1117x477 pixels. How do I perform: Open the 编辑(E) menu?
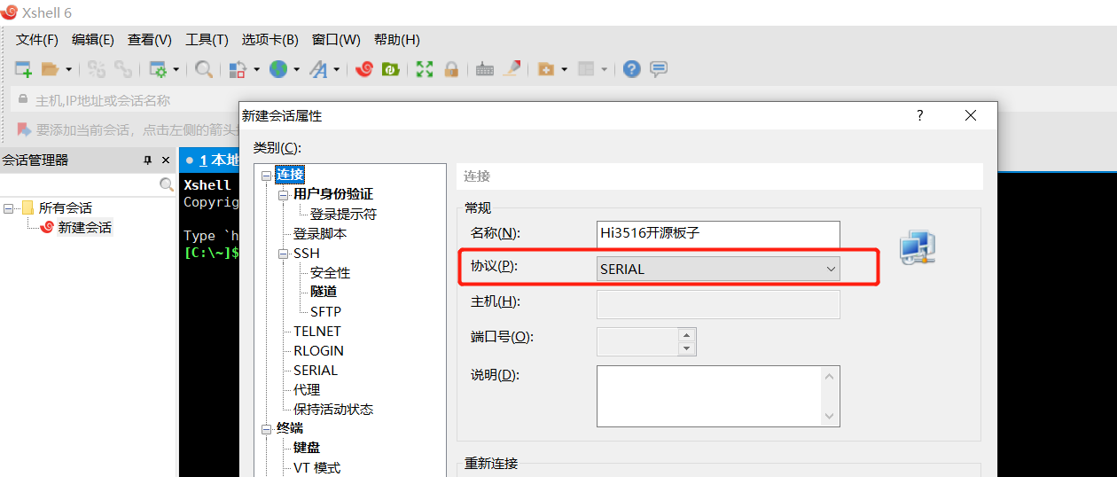[x=93, y=40]
